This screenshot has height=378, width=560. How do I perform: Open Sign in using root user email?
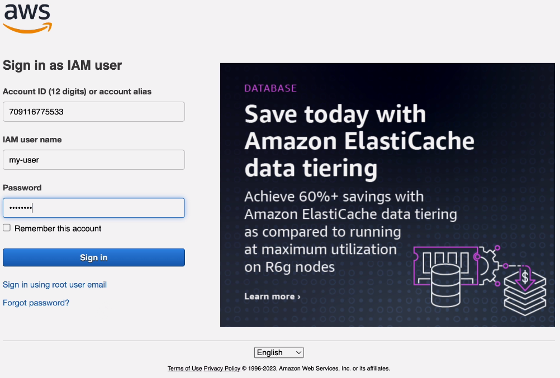[x=54, y=285]
